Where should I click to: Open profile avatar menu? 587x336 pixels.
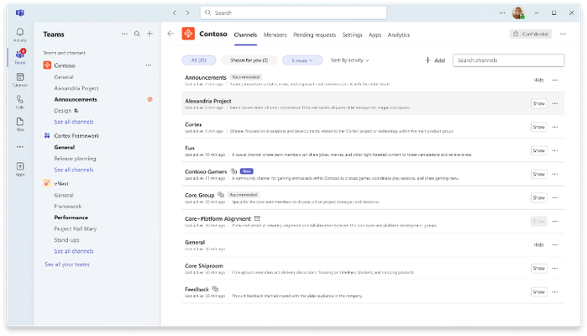(x=518, y=13)
